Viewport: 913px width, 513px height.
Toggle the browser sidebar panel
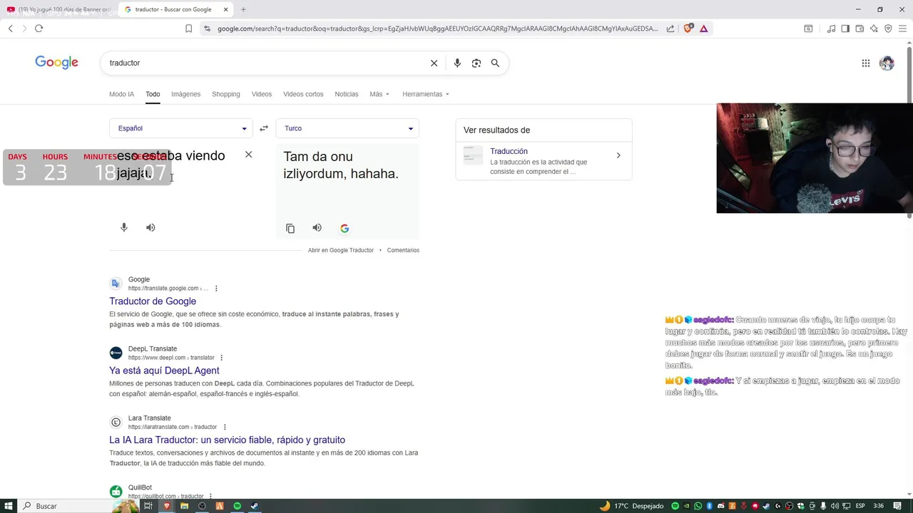(x=845, y=28)
